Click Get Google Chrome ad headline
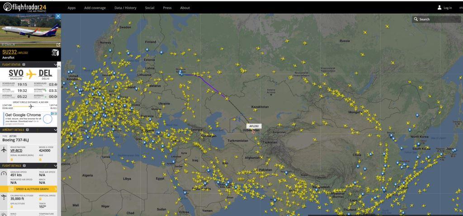The width and height of the screenshot is (463, 216). 23,115
